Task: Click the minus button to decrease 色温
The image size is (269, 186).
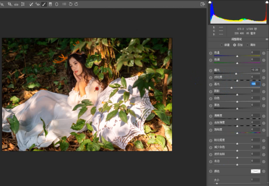Action: 211,53
